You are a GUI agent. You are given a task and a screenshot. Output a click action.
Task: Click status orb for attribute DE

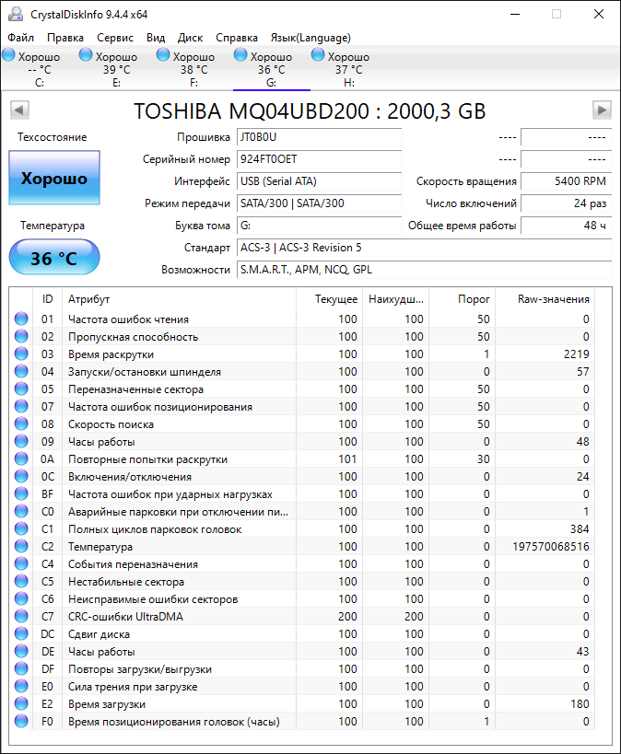pos(21,651)
